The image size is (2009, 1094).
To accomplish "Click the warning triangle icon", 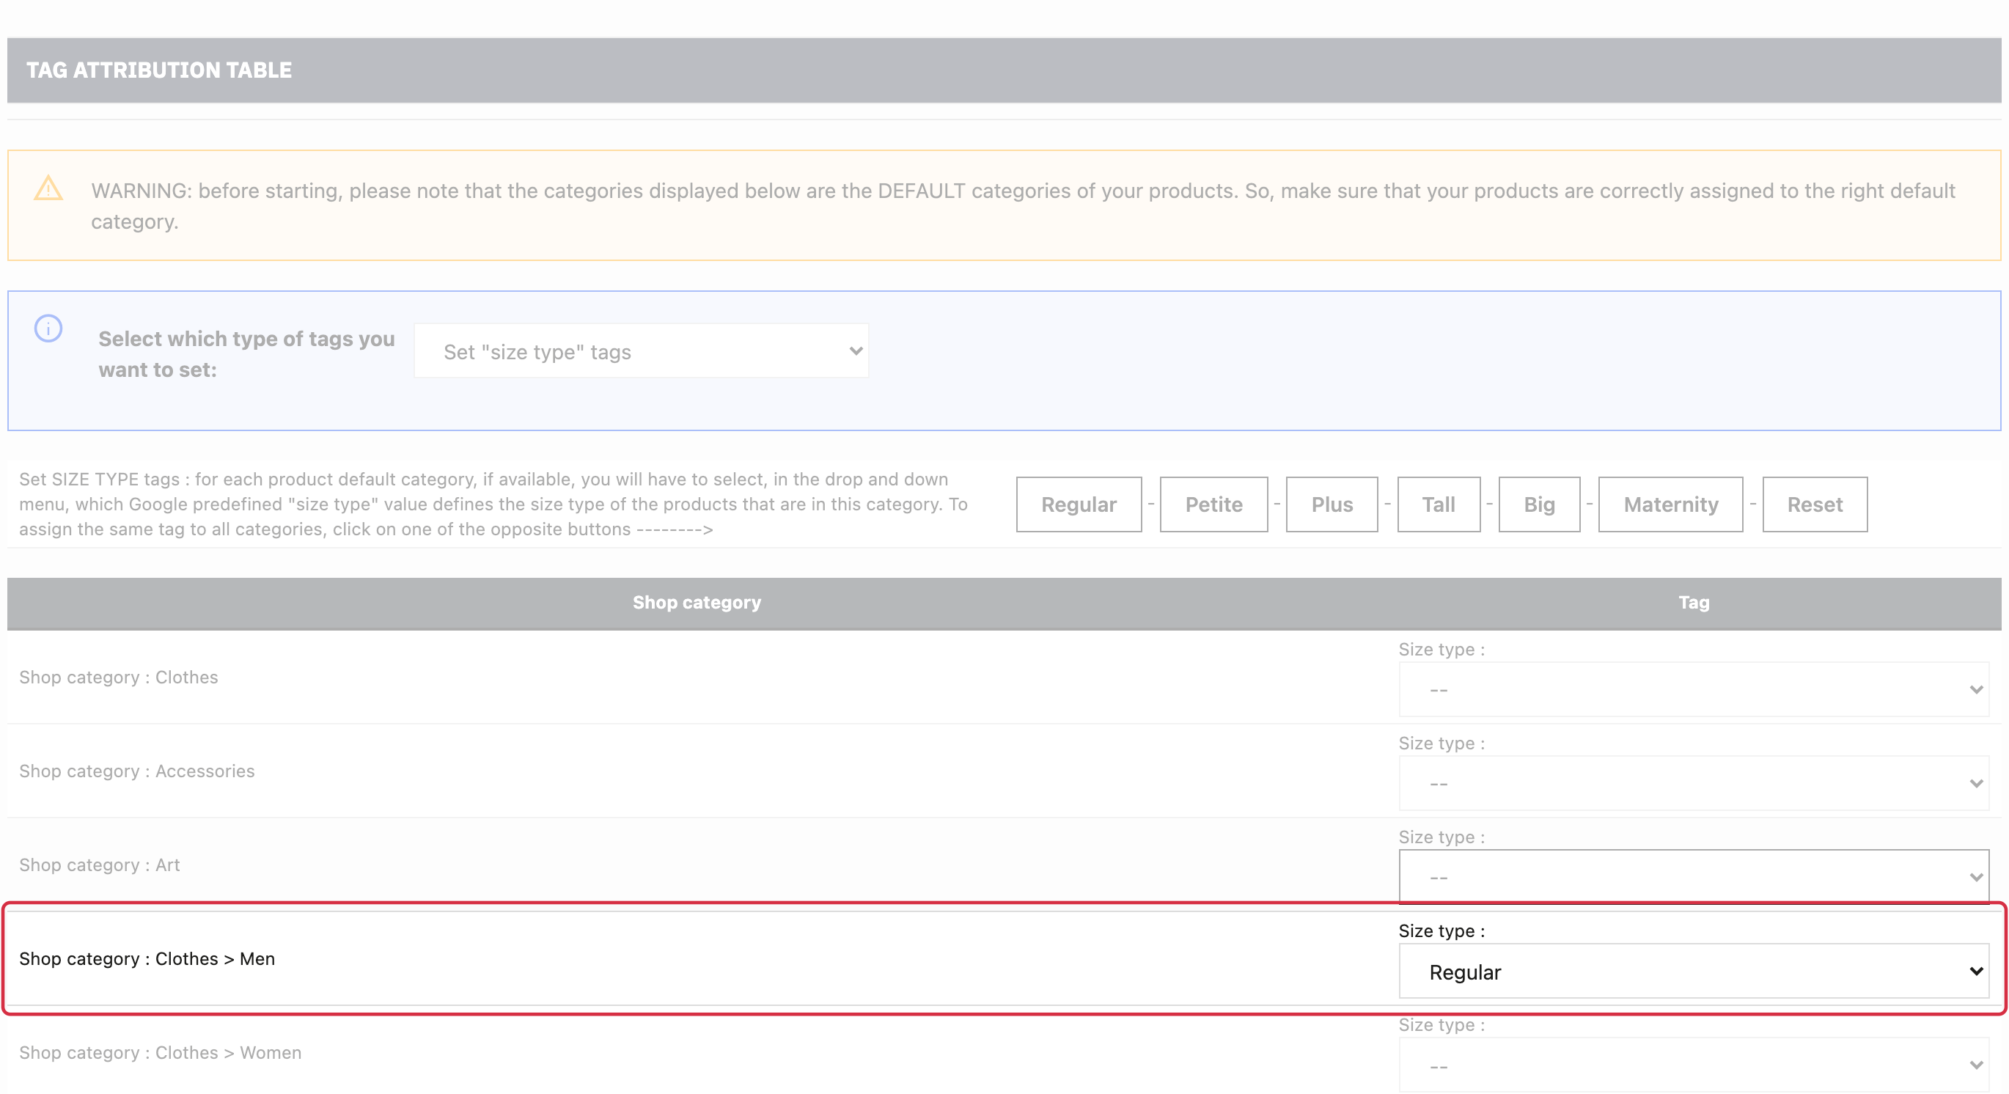I will pyautogui.click(x=48, y=188).
